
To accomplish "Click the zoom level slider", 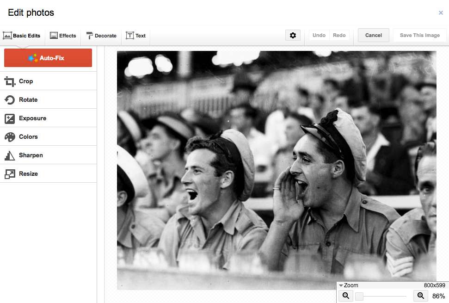I will tap(383, 295).
